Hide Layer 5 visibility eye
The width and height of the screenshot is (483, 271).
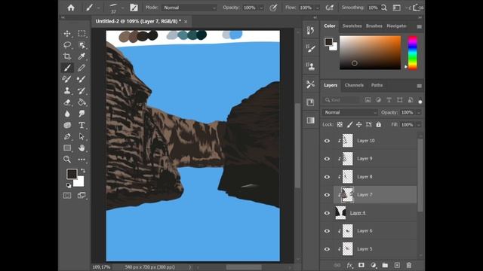click(327, 249)
